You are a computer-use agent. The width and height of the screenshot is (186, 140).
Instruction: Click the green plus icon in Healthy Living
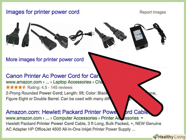pyautogui.click(x=155, y=137)
